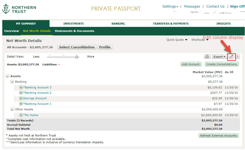Open the Banking Account 3 link

[37, 87]
